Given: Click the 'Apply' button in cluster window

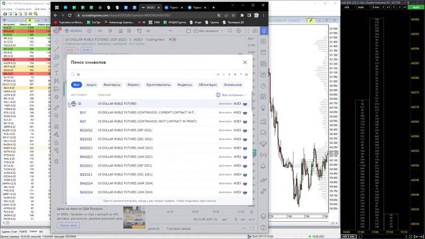Looking at the screenshot, I should point(416,7).
